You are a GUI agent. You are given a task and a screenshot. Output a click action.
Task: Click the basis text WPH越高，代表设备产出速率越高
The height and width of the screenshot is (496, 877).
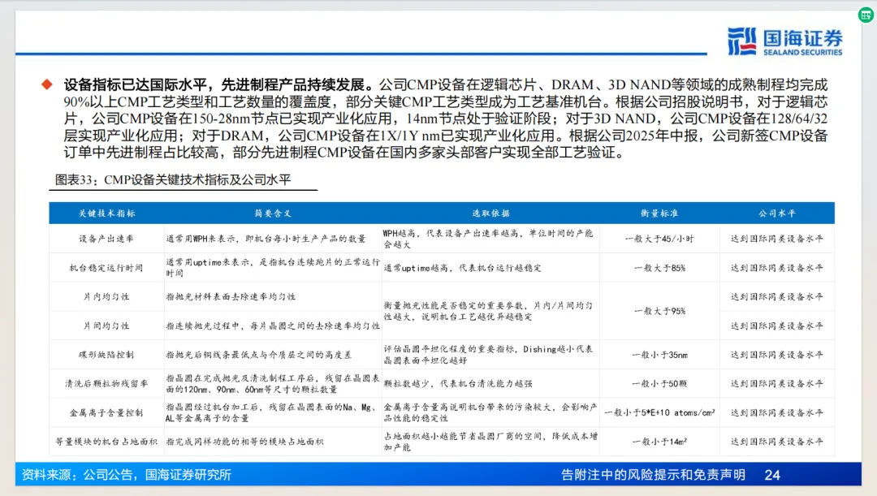[488, 239]
